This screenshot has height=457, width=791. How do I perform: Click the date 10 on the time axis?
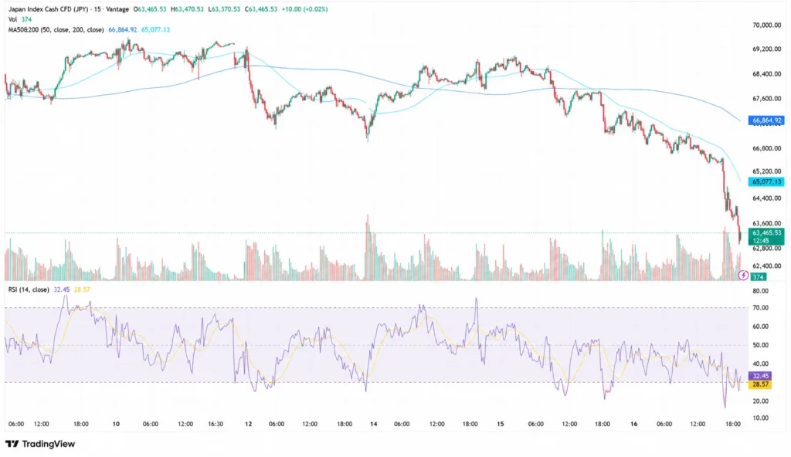click(x=116, y=425)
